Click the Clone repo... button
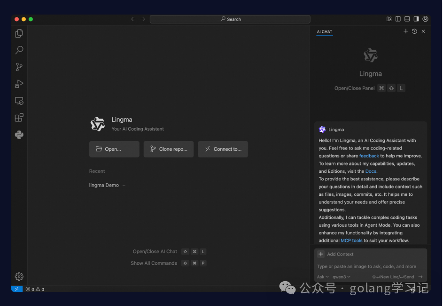The width and height of the screenshot is (443, 306). pos(169,149)
